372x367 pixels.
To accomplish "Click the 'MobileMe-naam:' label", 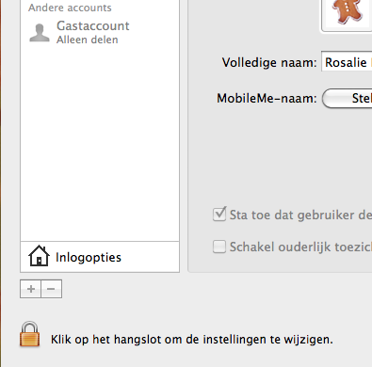I will (267, 99).
